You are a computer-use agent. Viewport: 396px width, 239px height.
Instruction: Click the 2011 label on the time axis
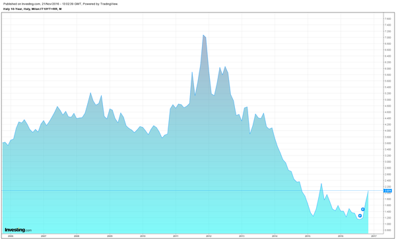click(176, 236)
